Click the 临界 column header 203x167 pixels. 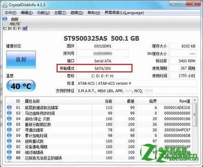(147, 101)
